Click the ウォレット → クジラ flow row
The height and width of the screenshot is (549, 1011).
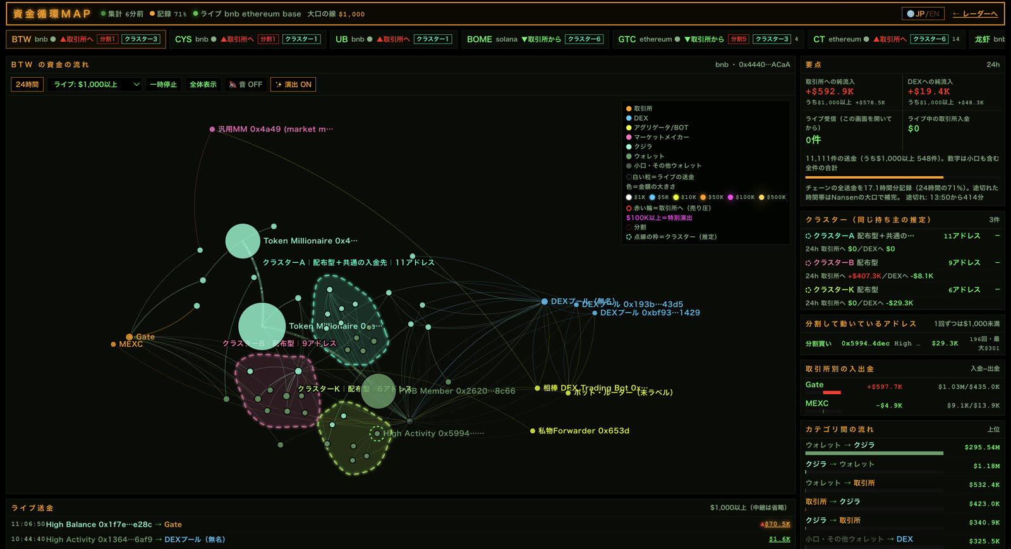click(902, 447)
